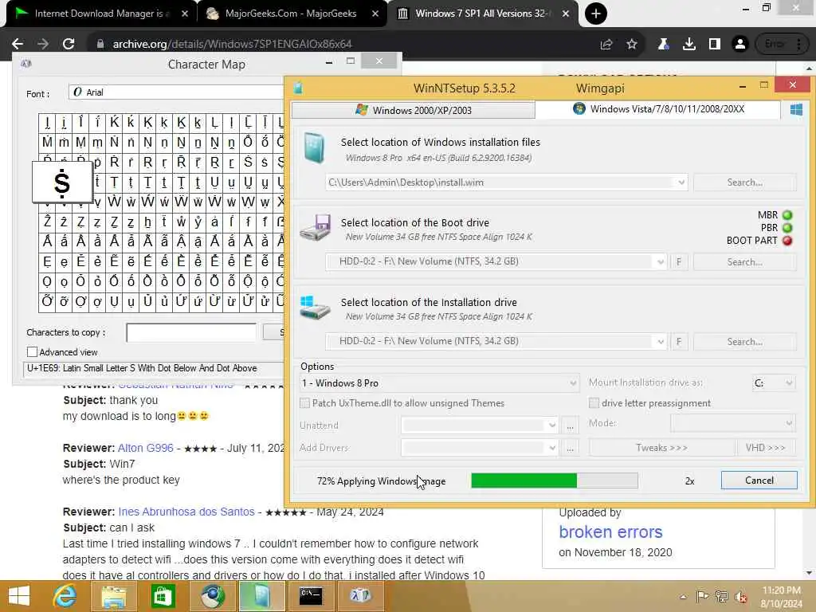Switch to Internet Download Manager browser tab

click(101, 14)
